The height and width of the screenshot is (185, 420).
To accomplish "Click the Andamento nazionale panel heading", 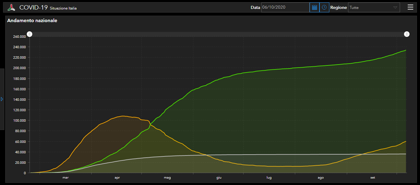I will click(32, 21).
